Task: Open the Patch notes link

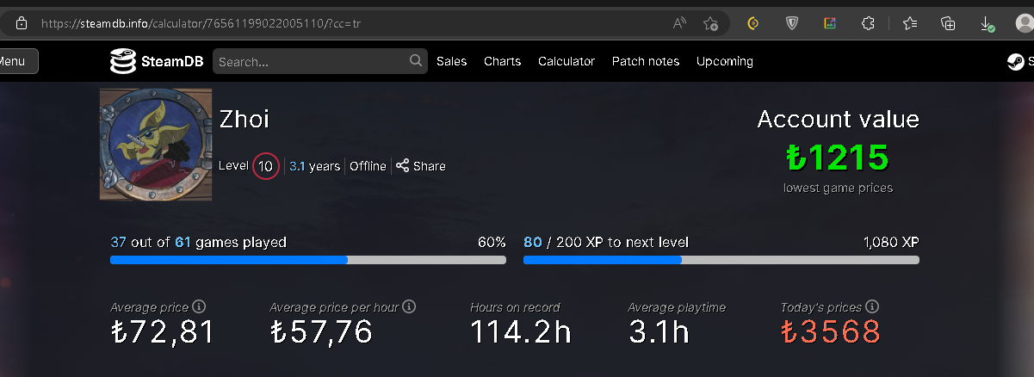Action: click(x=646, y=61)
